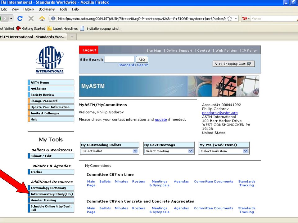
Task: Open the Online Support link
Action: click(x=179, y=50)
